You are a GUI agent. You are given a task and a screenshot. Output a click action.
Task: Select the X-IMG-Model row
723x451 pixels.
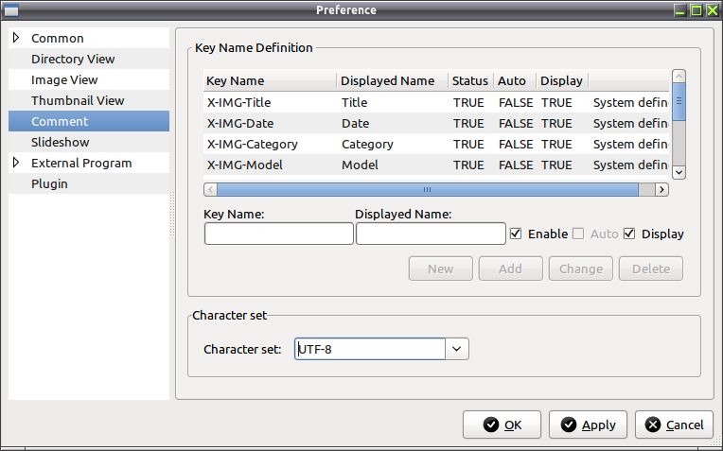(x=436, y=165)
